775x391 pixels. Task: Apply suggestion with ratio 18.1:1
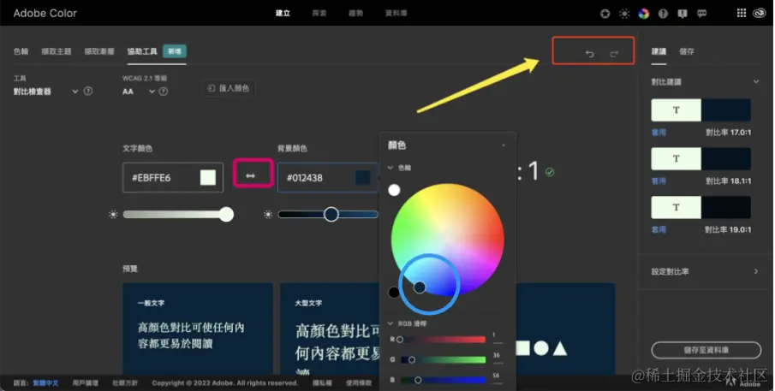point(659,181)
